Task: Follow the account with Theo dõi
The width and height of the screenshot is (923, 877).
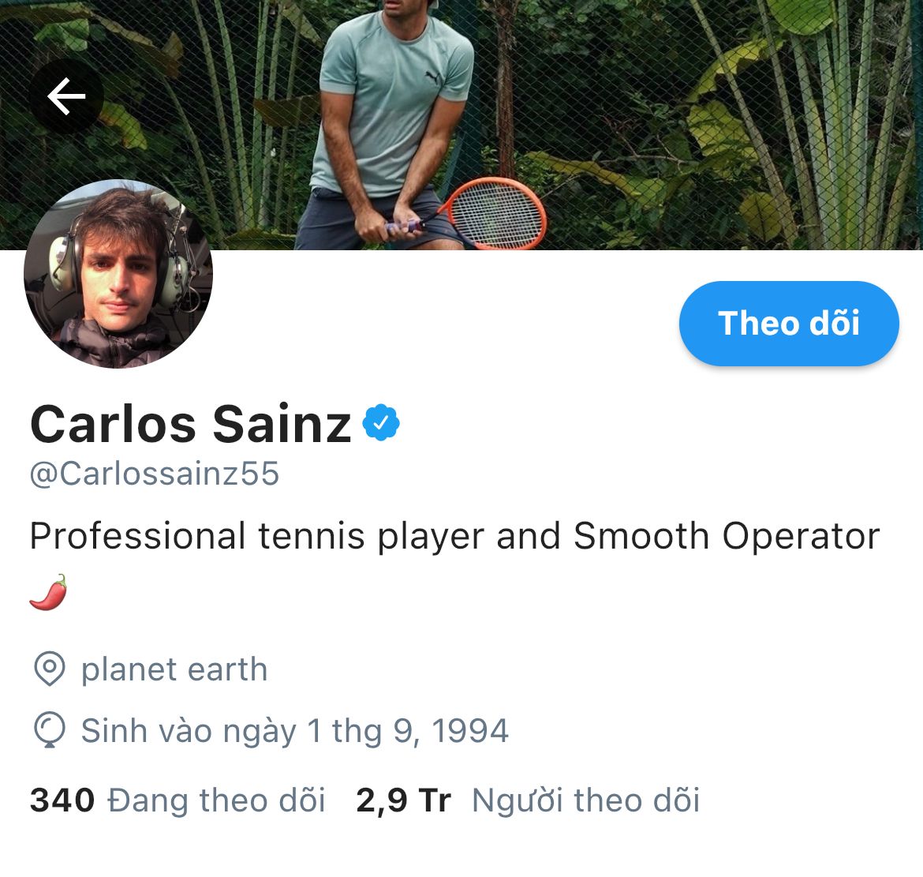Action: tap(789, 324)
